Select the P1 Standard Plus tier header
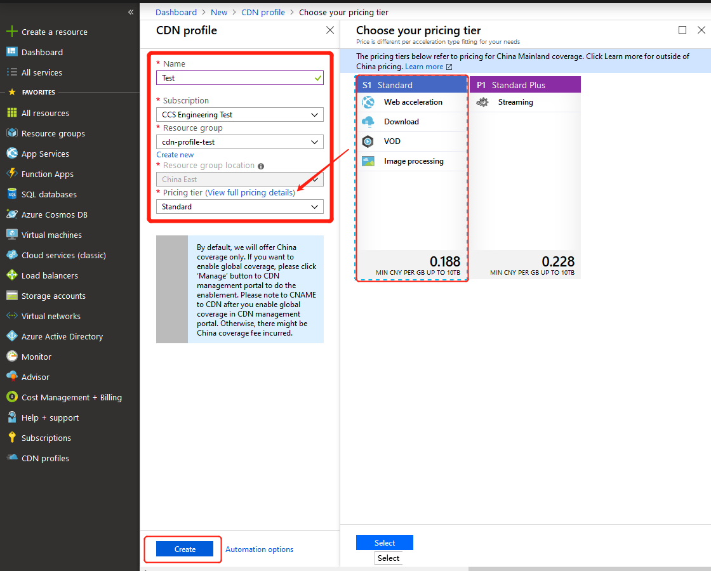 [525, 85]
